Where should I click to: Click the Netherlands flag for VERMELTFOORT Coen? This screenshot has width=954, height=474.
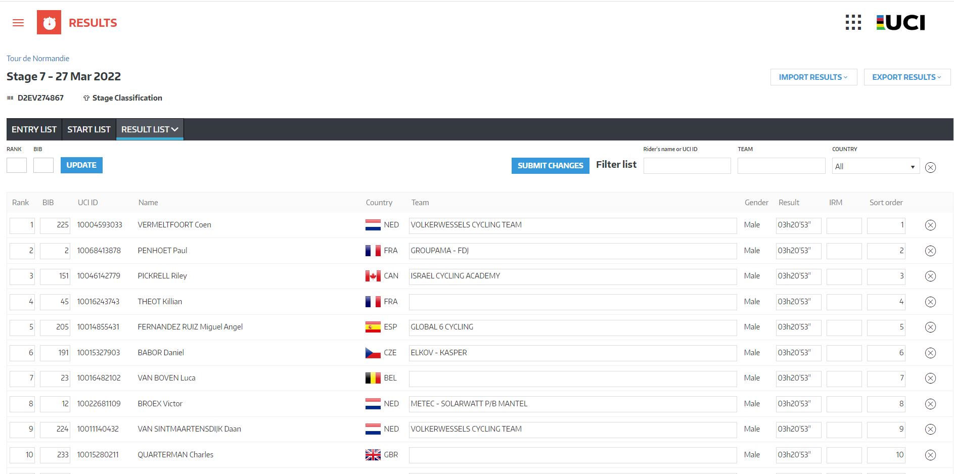coord(373,225)
